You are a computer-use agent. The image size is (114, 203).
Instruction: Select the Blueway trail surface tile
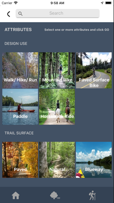[x=94, y=160]
